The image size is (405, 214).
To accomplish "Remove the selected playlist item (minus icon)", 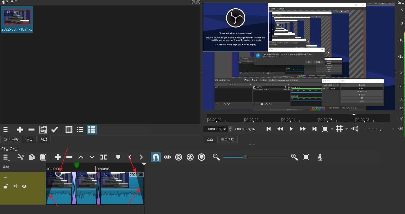I will [31, 130].
